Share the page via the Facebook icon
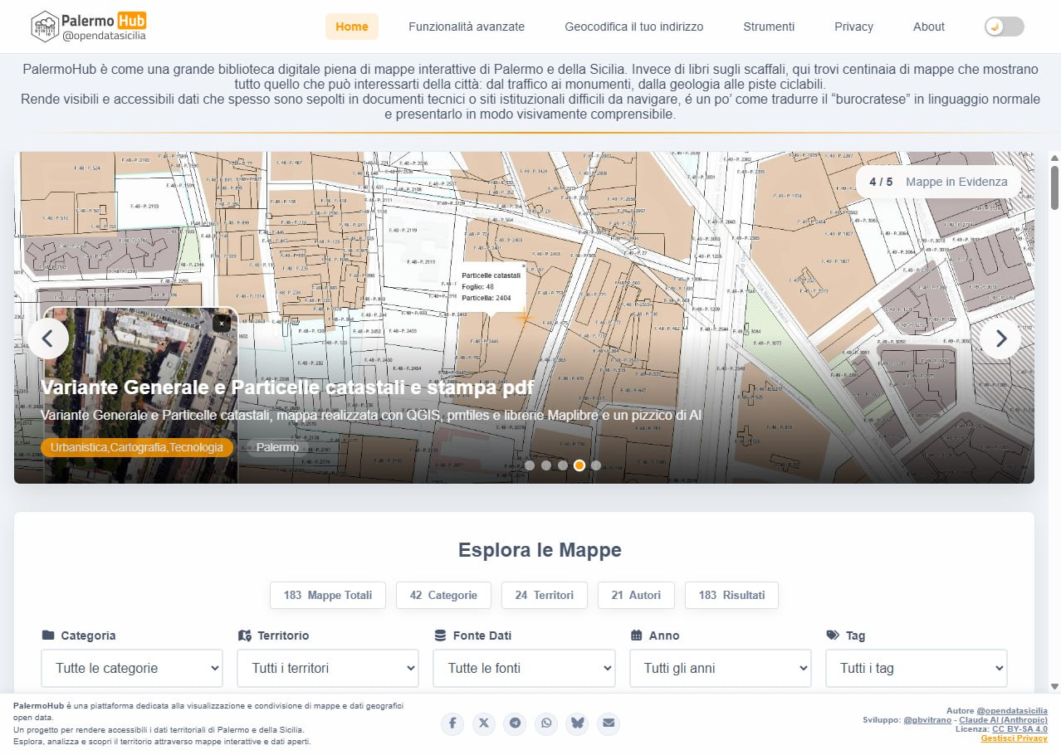This screenshot has width=1061, height=755. point(452,723)
